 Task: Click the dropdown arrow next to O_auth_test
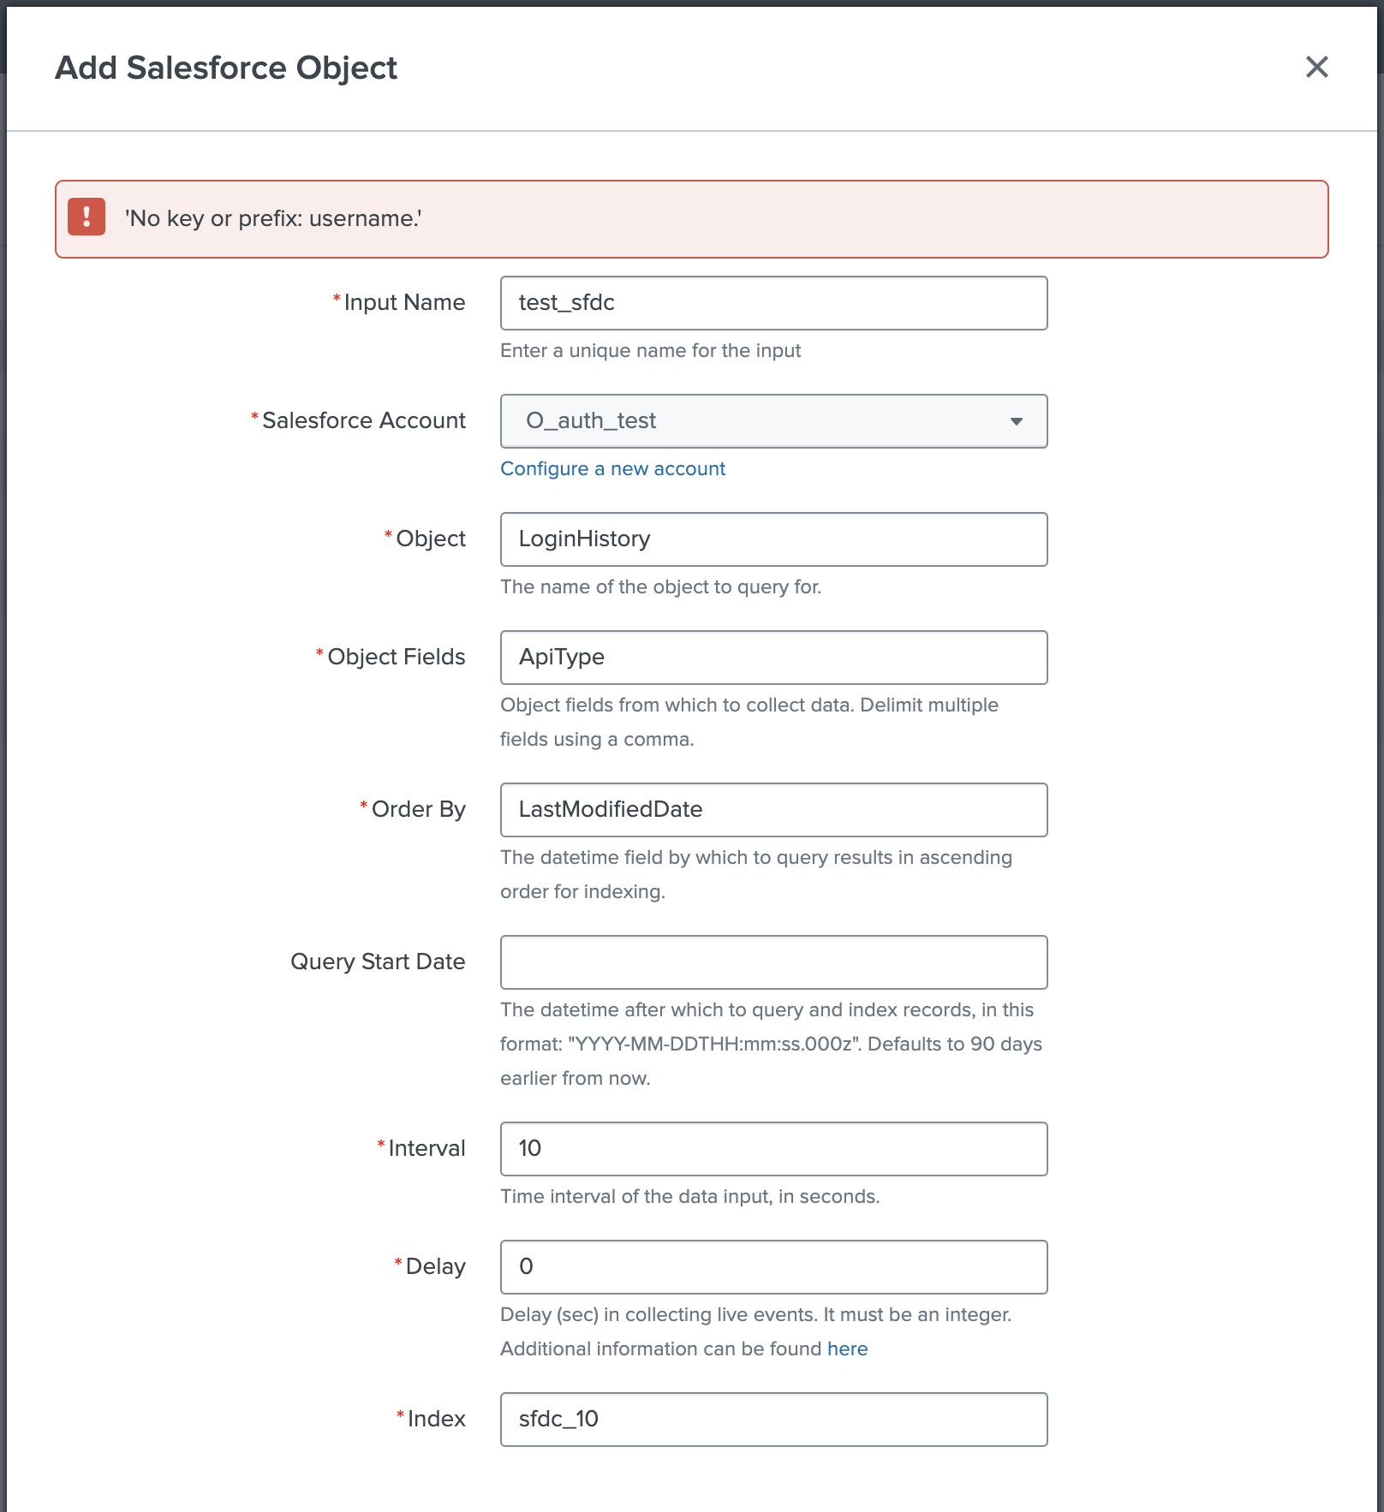(x=1016, y=421)
